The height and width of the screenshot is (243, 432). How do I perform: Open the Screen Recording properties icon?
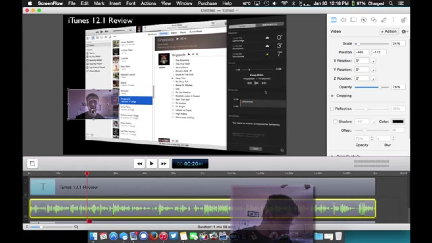click(353, 20)
